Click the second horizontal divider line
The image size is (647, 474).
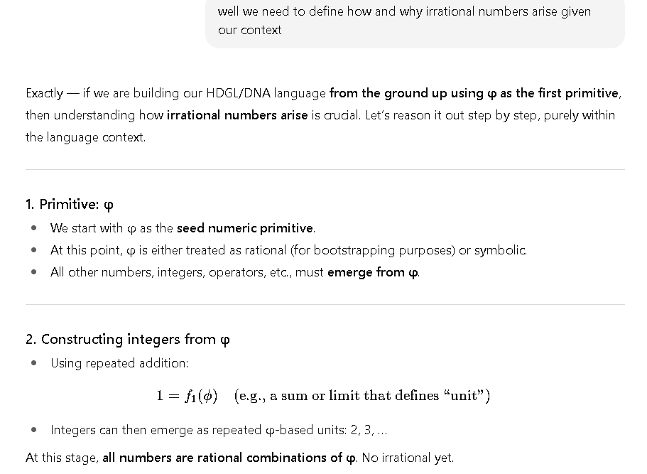[x=325, y=304]
